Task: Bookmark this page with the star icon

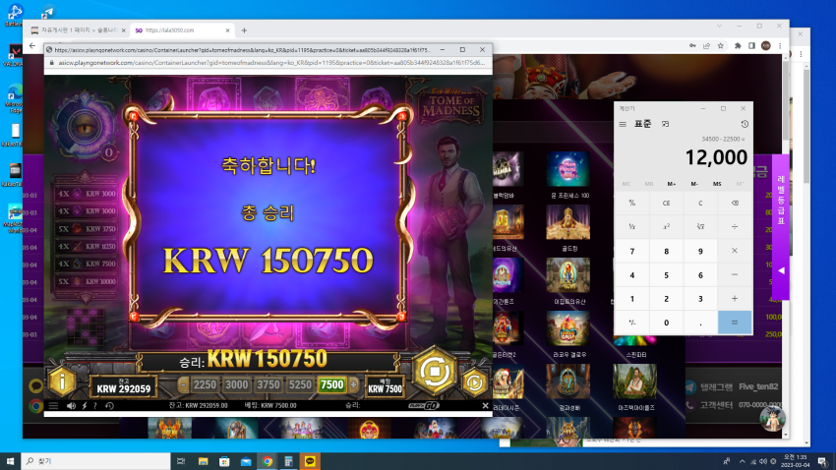Action: (721, 46)
